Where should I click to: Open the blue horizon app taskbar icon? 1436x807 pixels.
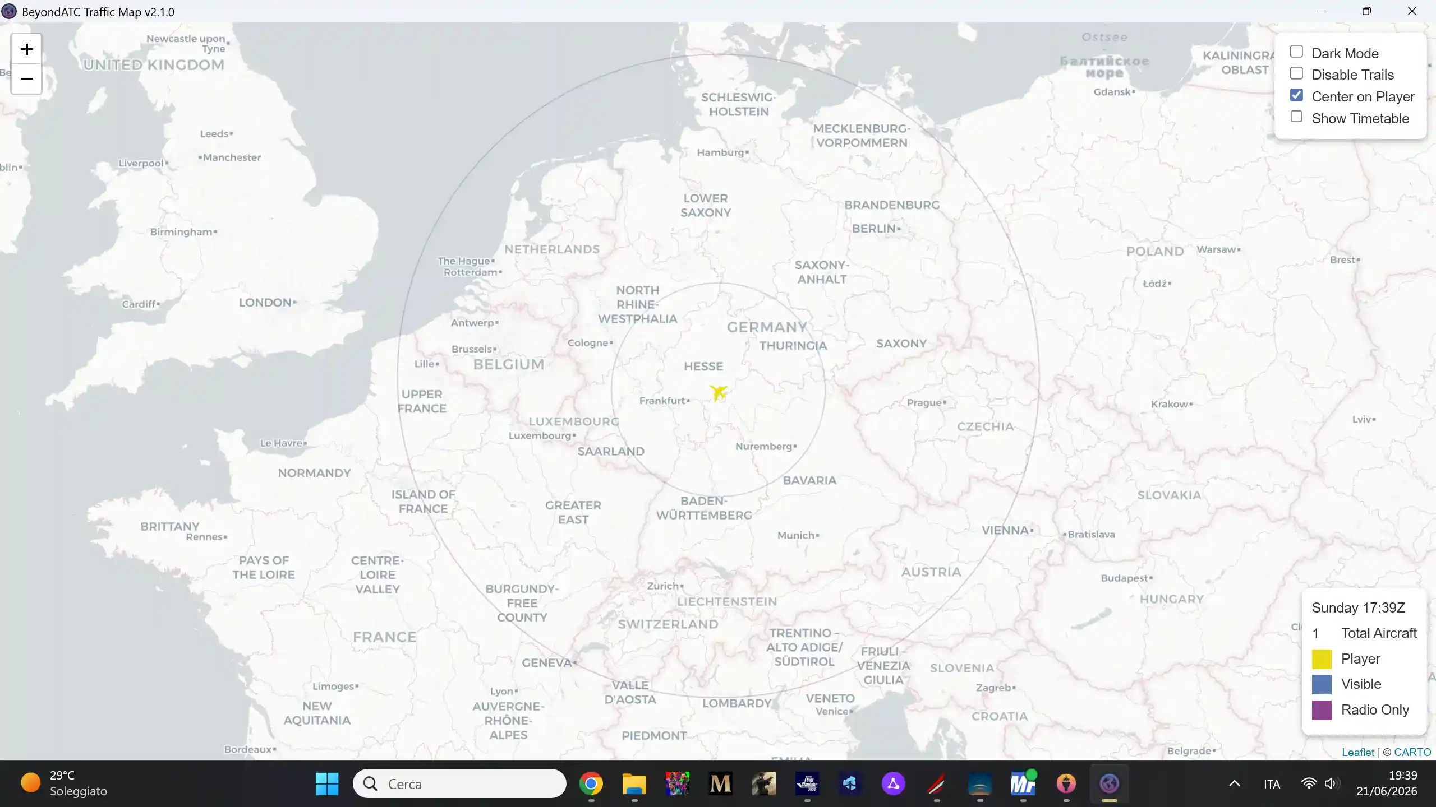[x=979, y=783]
